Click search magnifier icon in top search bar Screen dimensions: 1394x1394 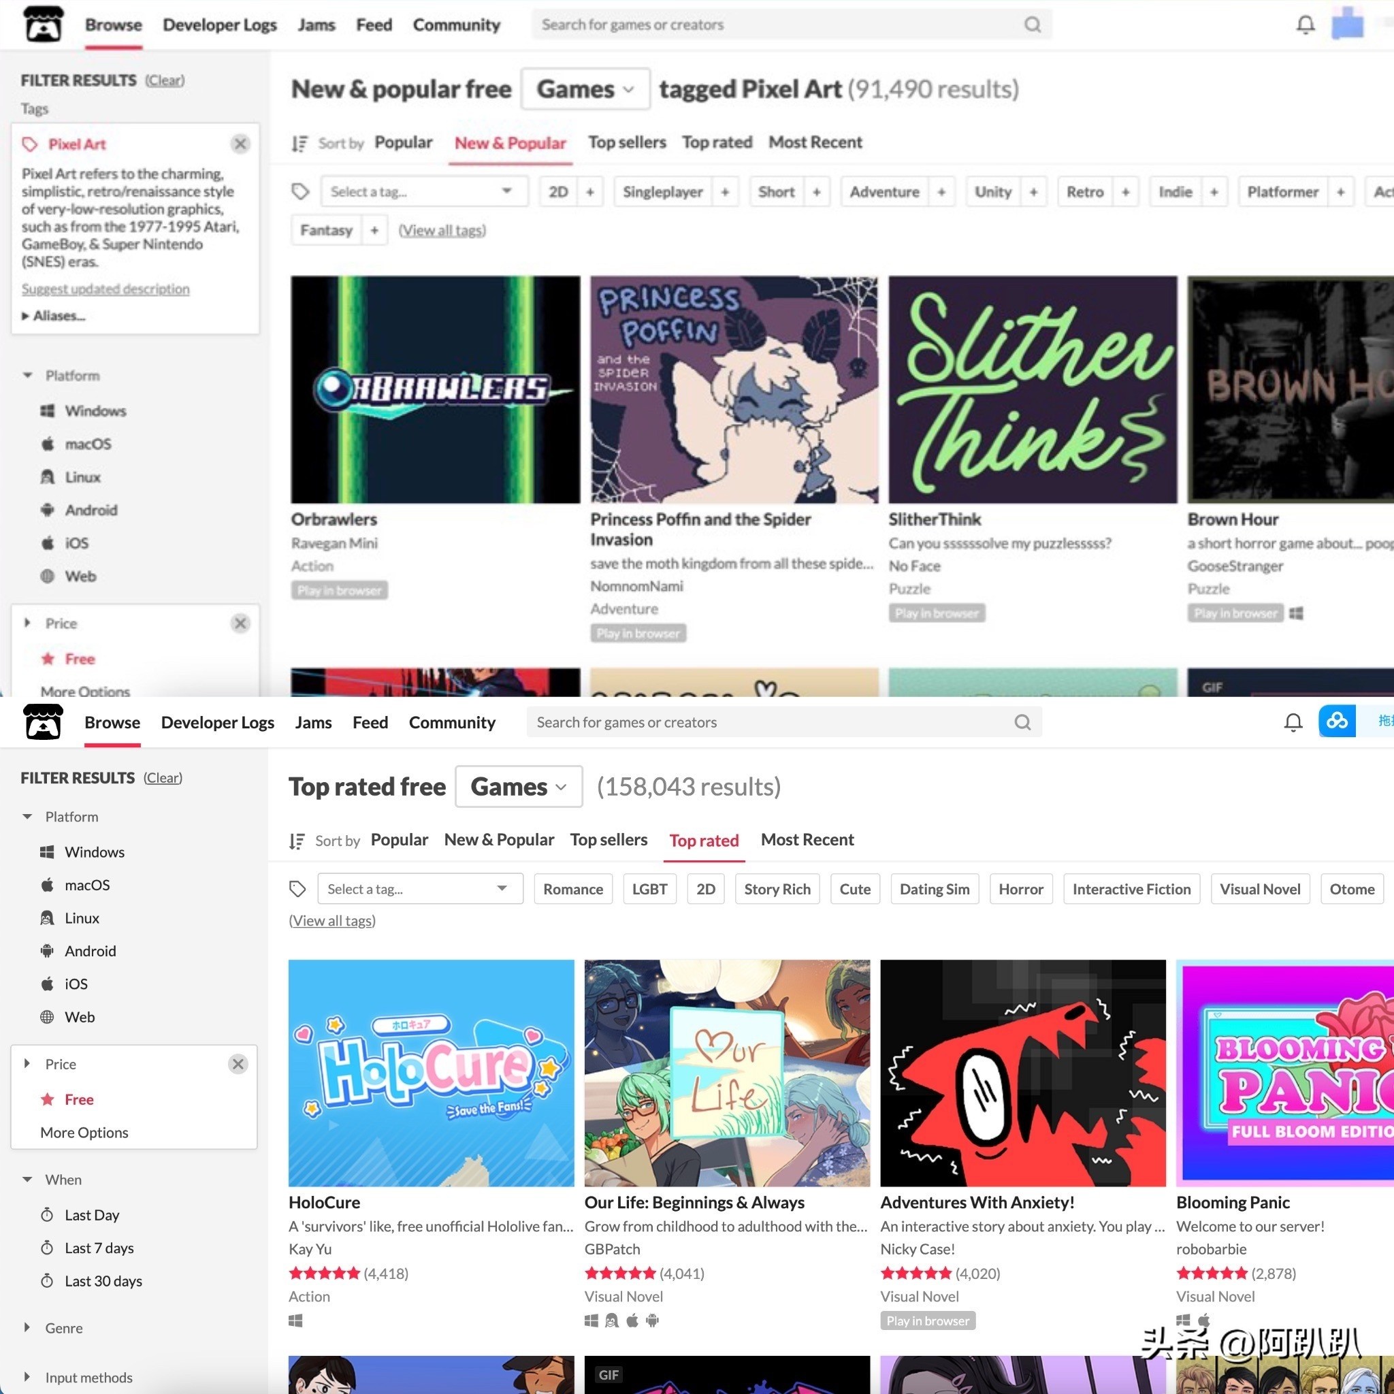pyautogui.click(x=1033, y=25)
